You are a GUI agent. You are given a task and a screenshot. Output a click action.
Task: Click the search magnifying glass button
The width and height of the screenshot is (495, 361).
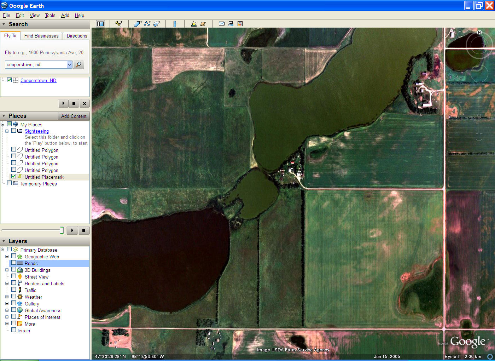78,65
